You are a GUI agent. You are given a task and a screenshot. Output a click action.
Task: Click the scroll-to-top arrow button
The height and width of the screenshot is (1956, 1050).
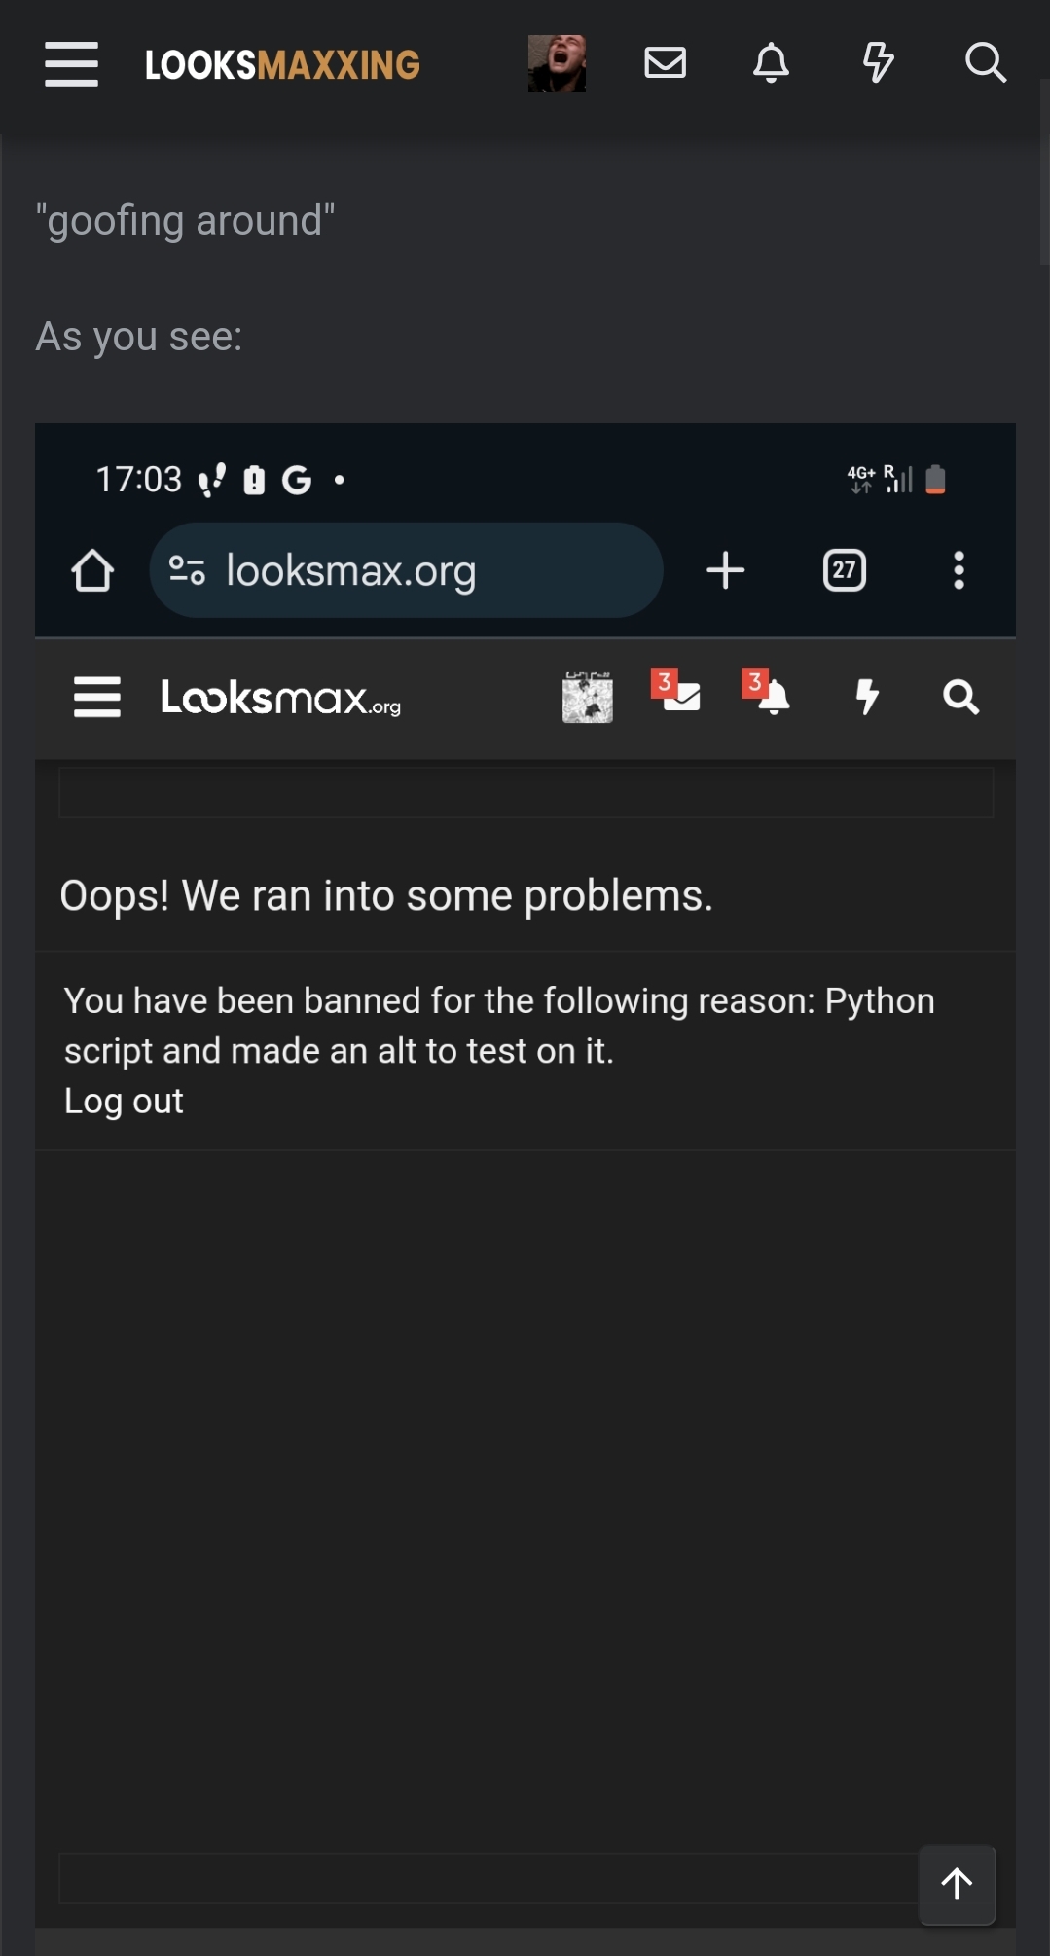957,1884
